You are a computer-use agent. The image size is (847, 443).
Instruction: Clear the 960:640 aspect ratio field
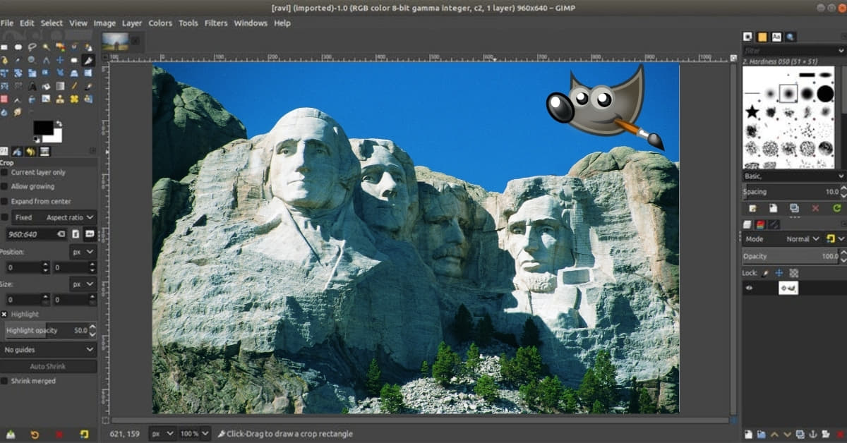coord(61,233)
